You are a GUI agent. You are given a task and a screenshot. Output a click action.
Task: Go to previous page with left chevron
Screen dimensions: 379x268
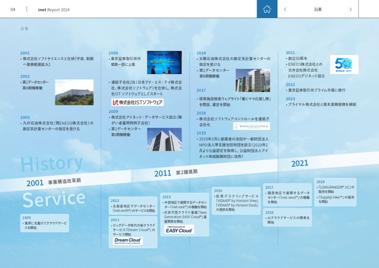(285, 9)
